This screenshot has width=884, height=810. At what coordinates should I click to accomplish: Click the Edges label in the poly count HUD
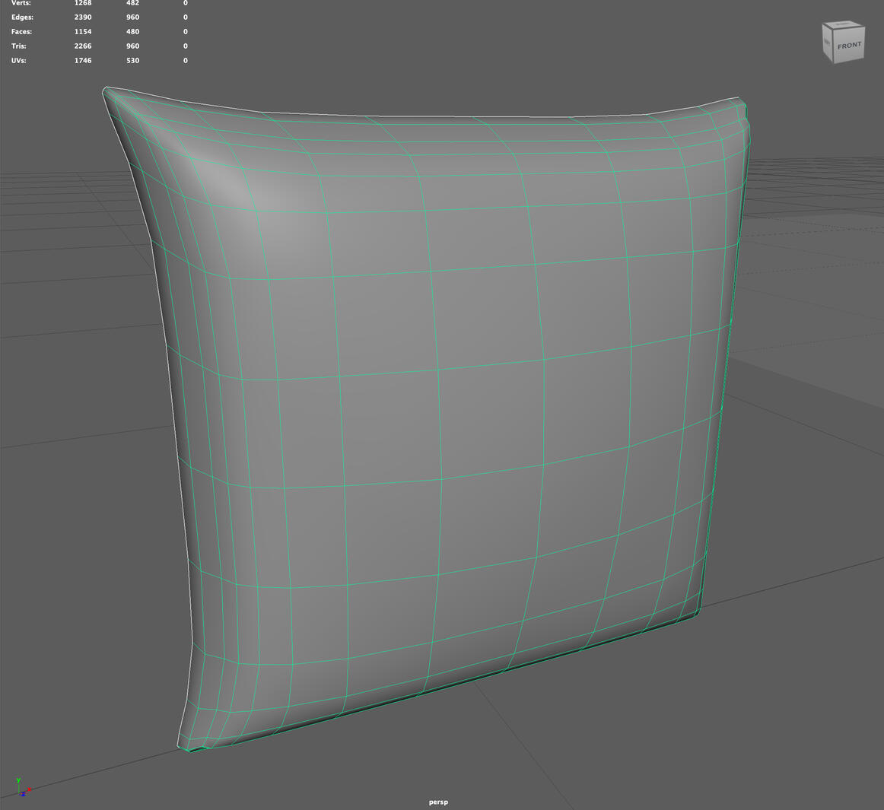(x=22, y=17)
